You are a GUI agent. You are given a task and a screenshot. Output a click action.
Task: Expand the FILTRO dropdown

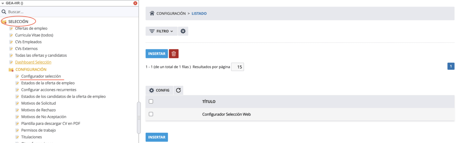161,31
